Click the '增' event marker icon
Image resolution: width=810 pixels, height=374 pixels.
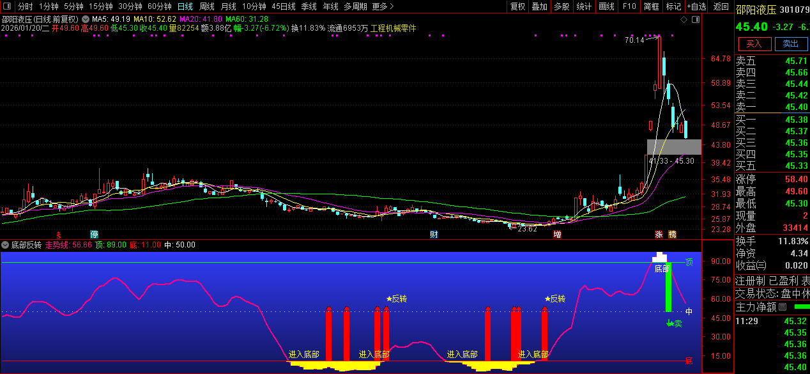pos(557,235)
